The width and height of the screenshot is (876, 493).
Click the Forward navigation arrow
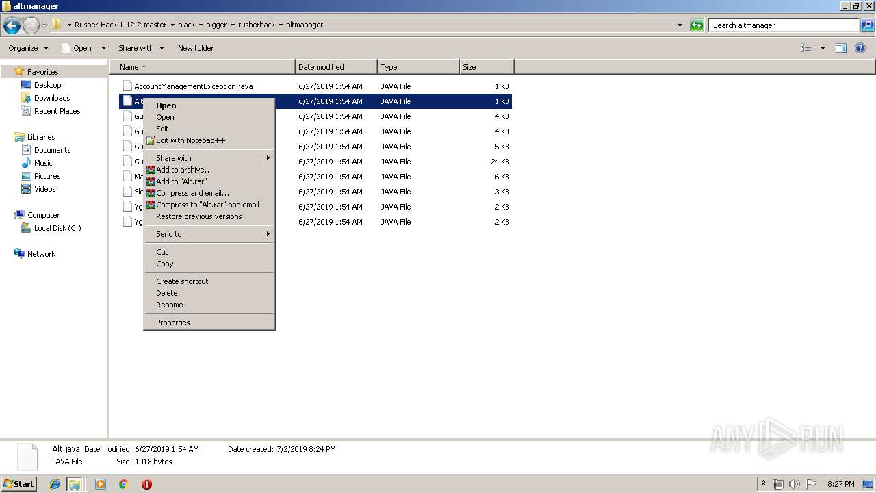(x=31, y=26)
